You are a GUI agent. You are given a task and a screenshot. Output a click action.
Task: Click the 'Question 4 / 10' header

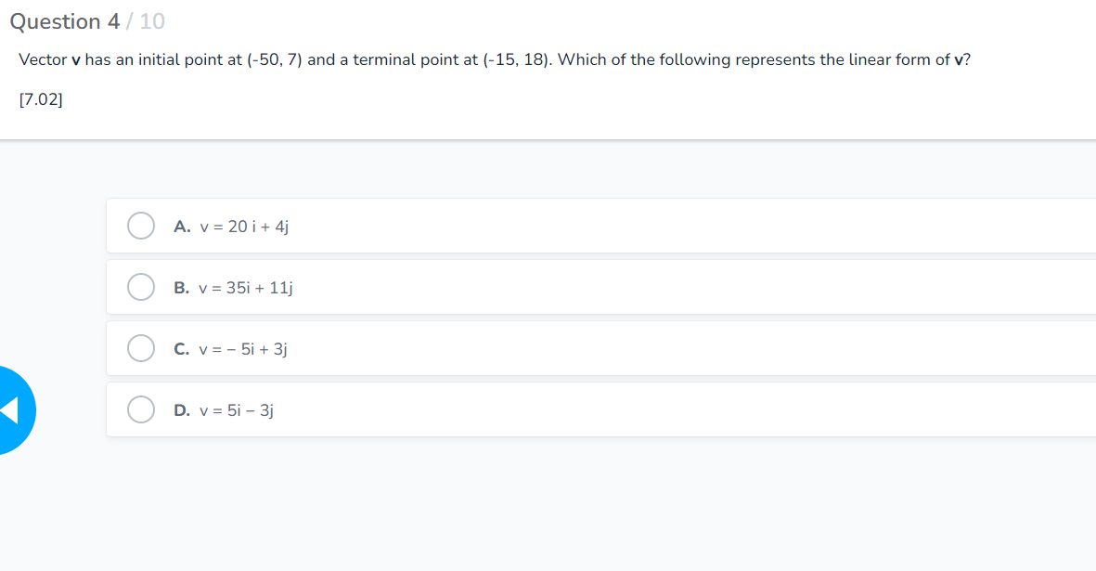86,20
